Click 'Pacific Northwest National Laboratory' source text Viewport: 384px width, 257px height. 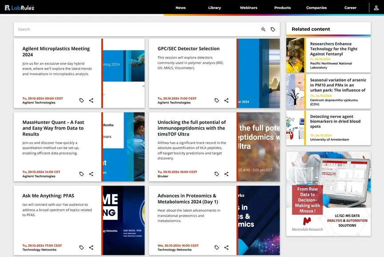click(x=331, y=66)
